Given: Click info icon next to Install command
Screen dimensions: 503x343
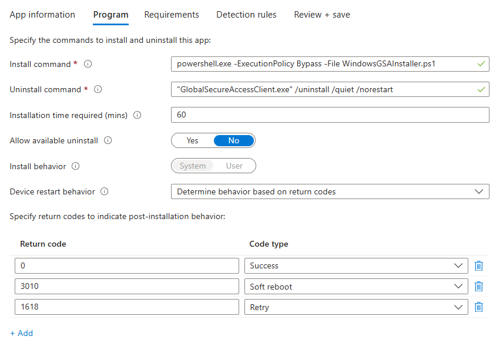Looking at the screenshot, I should (88, 64).
